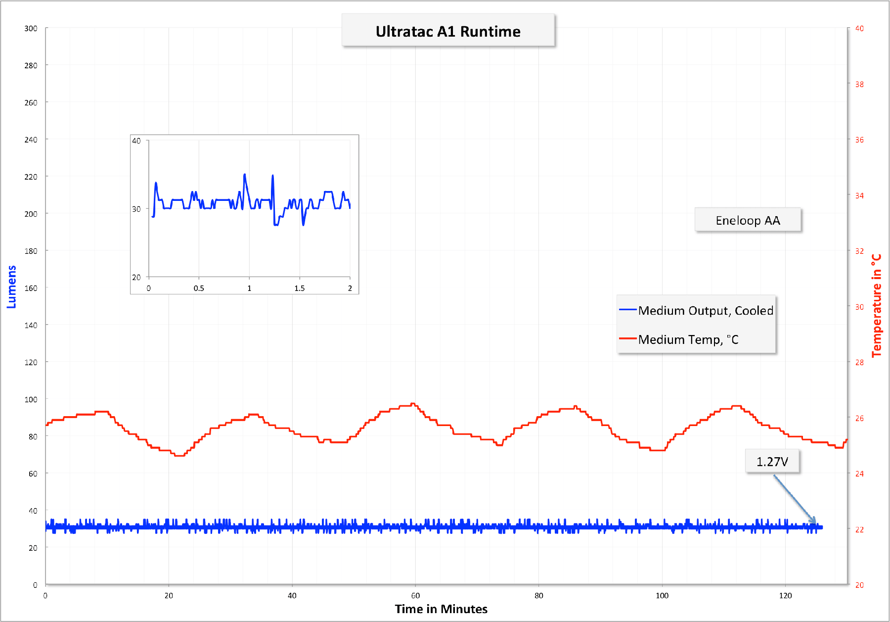Click the red 40 temperature axis label

(x=859, y=28)
